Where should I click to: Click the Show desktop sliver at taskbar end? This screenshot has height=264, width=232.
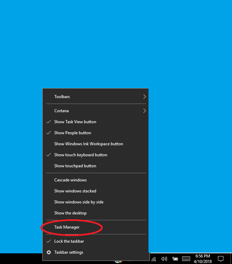tap(231, 258)
